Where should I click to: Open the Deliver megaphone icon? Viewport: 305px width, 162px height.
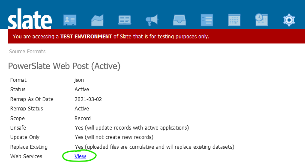point(152,20)
